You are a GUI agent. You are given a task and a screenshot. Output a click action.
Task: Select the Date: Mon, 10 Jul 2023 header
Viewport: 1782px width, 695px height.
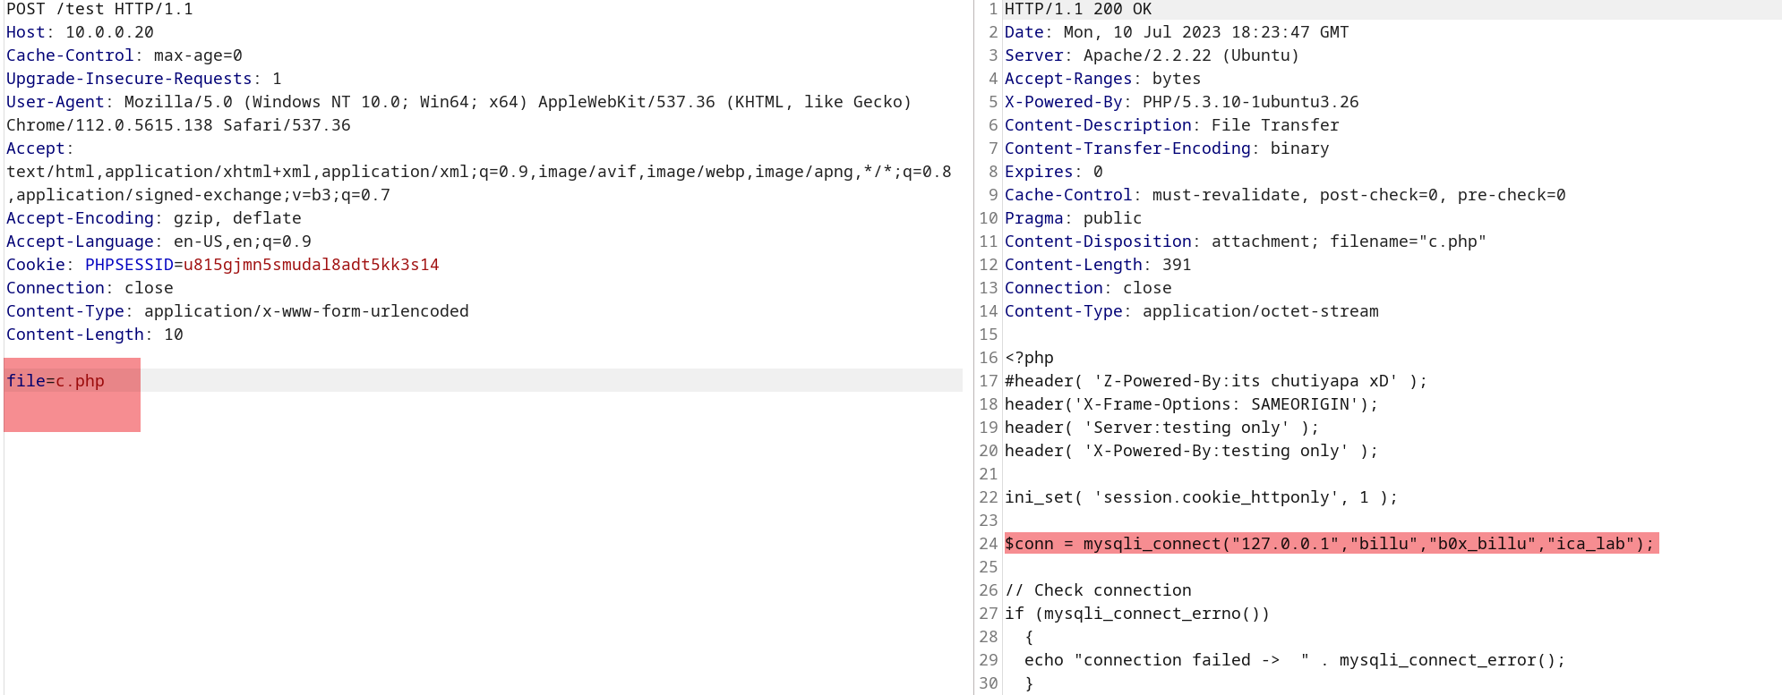1177,32
